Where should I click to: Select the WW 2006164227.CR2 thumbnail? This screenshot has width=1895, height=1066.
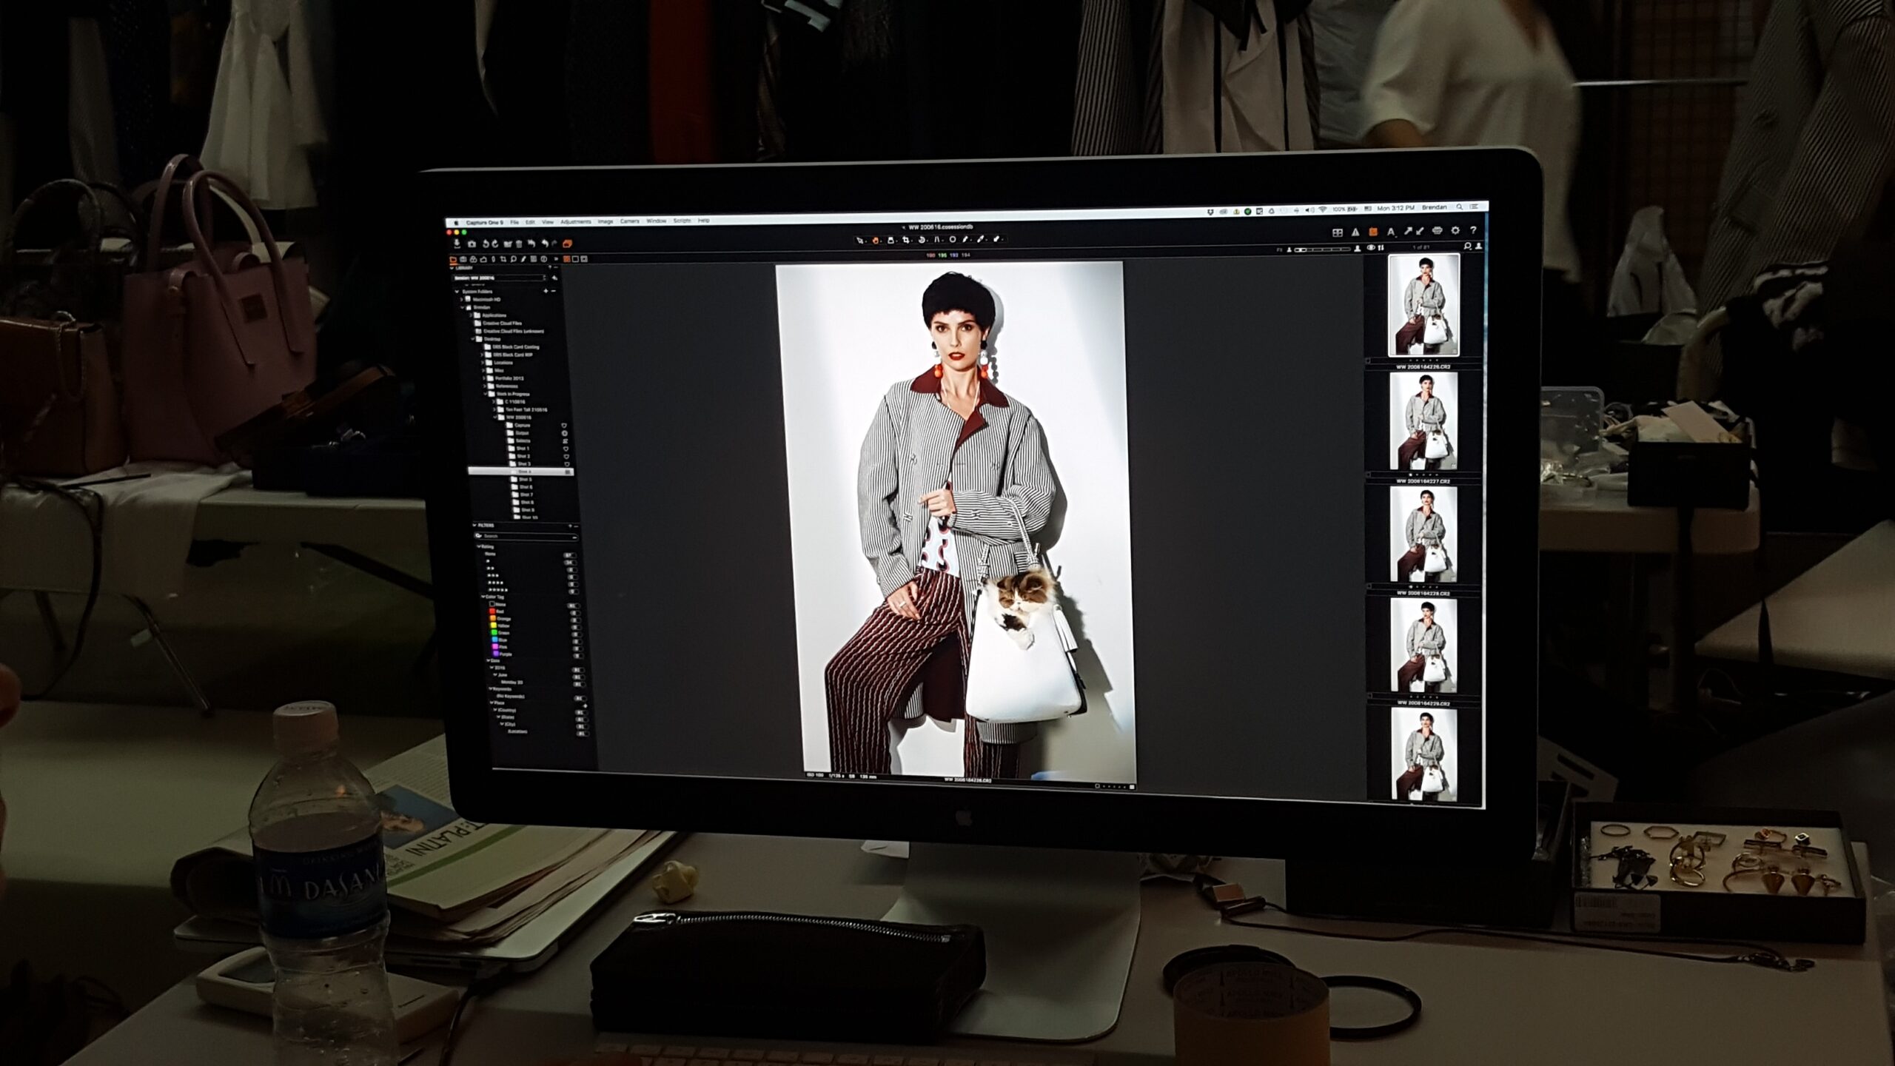click(x=1423, y=420)
